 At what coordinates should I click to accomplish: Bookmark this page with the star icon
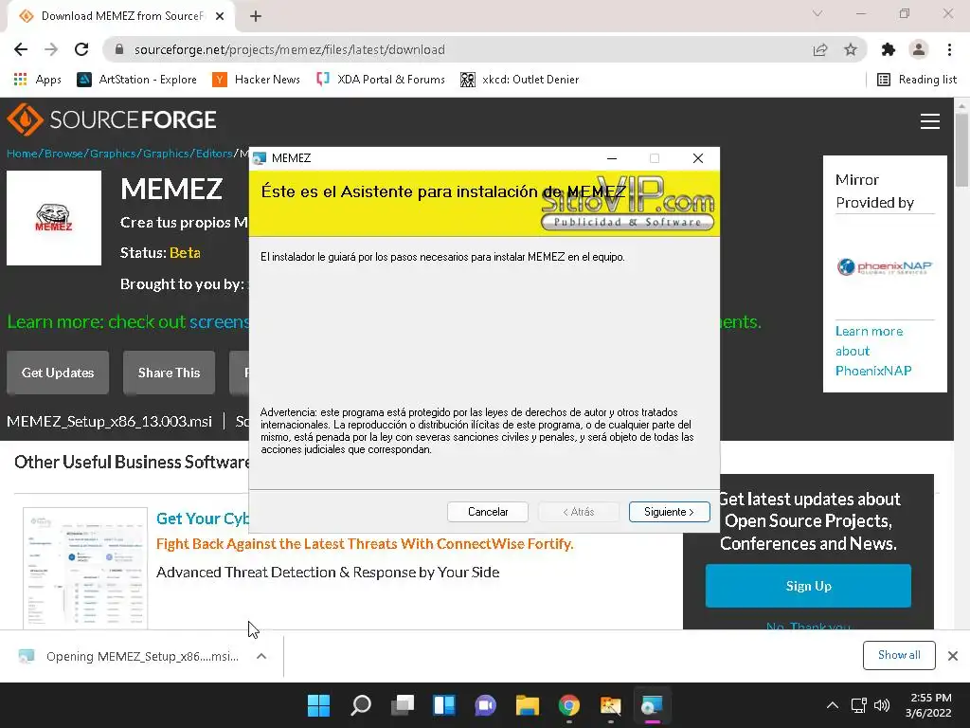(851, 49)
